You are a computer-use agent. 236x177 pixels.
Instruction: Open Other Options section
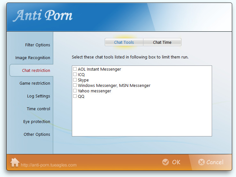[37, 135]
